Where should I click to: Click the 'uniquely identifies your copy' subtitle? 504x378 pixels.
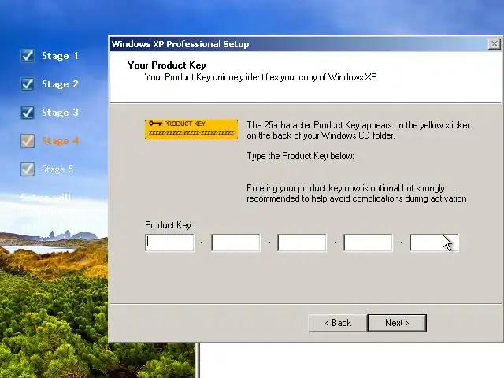pos(261,77)
